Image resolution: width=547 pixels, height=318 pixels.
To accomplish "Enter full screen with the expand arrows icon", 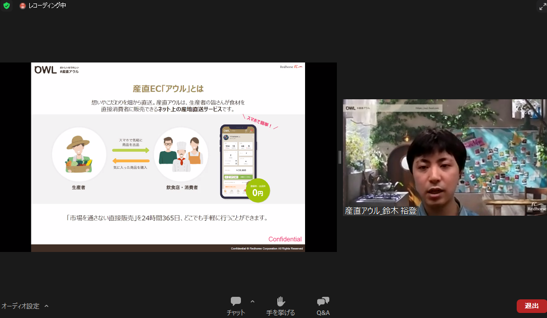I will 542,6.
